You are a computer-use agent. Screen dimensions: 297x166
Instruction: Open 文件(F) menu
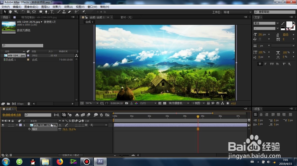[x=5, y=7]
